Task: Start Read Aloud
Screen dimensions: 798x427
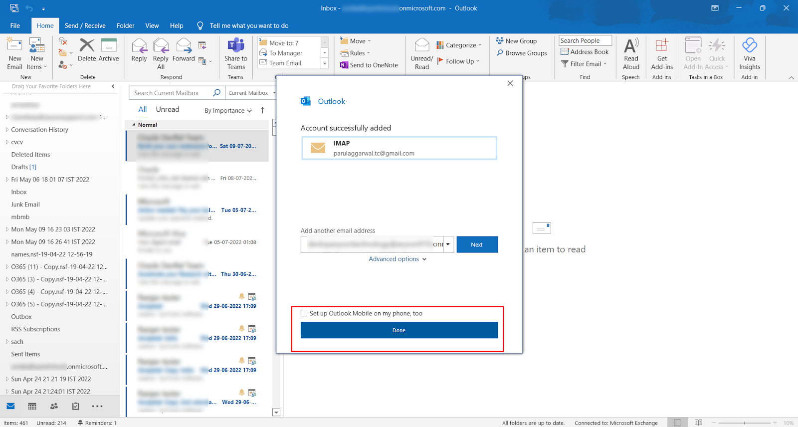Action: [x=631, y=54]
